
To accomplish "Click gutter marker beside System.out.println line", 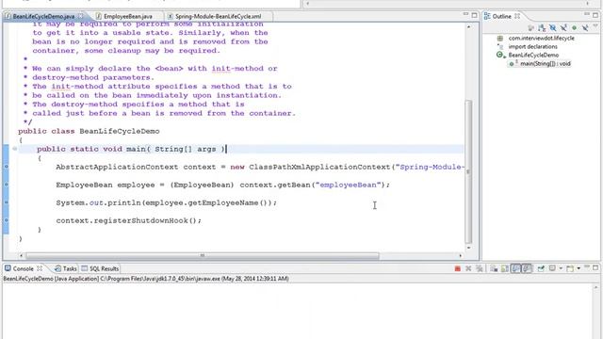I will point(7,202).
